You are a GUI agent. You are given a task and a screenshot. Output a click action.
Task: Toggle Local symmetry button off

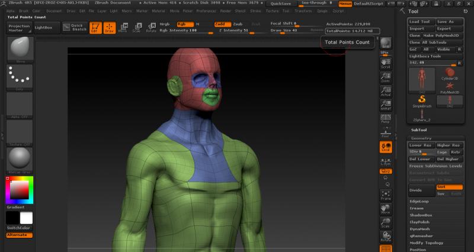click(386, 147)
